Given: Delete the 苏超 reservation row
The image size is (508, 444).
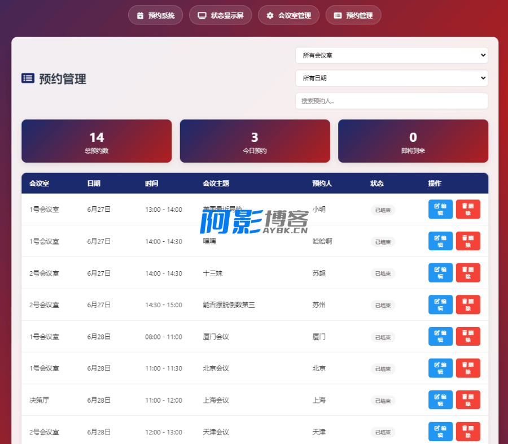Looking at the screenshot, I should 468,273.
